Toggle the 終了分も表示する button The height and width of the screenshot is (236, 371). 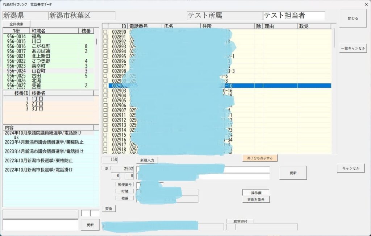(x=260, y=158)
